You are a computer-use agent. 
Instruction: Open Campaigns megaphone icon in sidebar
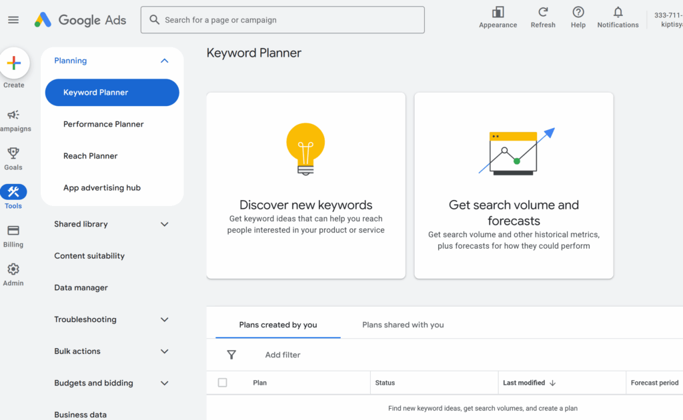[x=13, y=115]
